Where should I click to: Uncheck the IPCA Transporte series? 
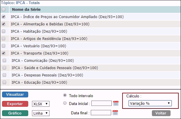point(3,53)
